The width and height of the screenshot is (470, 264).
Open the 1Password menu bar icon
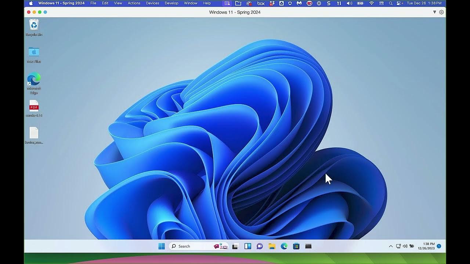click(319, 3)
